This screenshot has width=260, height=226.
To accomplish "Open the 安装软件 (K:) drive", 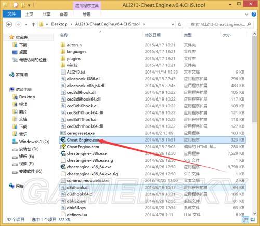I will [31, 172].
